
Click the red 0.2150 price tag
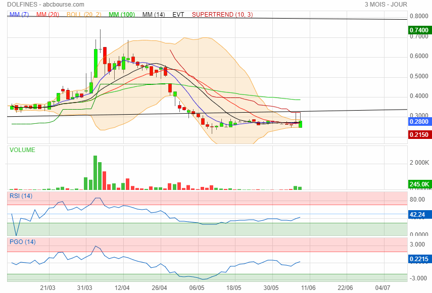pos(420,135)
